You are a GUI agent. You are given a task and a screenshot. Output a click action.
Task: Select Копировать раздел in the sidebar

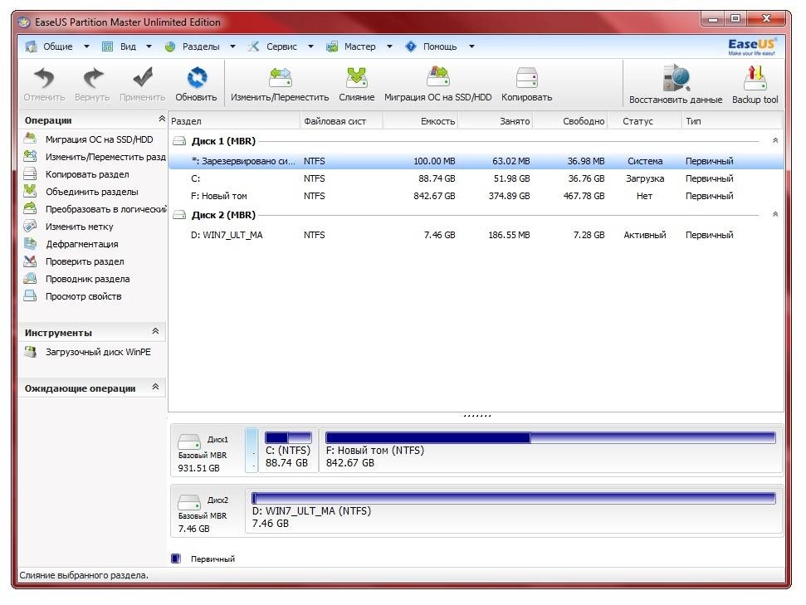tap(87, 174)
